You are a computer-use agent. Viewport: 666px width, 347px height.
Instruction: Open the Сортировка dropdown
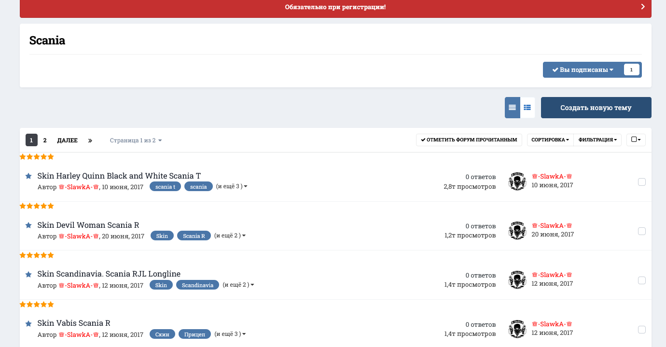[550, 140]
